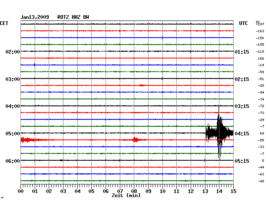This screenshot has height=202, width=266.
Task: Select minute 08 on the time axis
Action: pos(134,191)
